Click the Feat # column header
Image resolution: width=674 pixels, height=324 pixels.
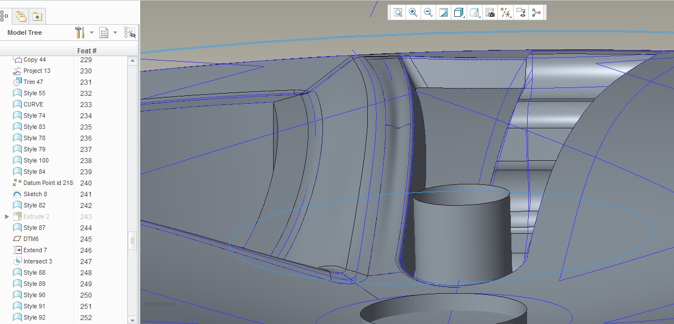pos(87,51)
